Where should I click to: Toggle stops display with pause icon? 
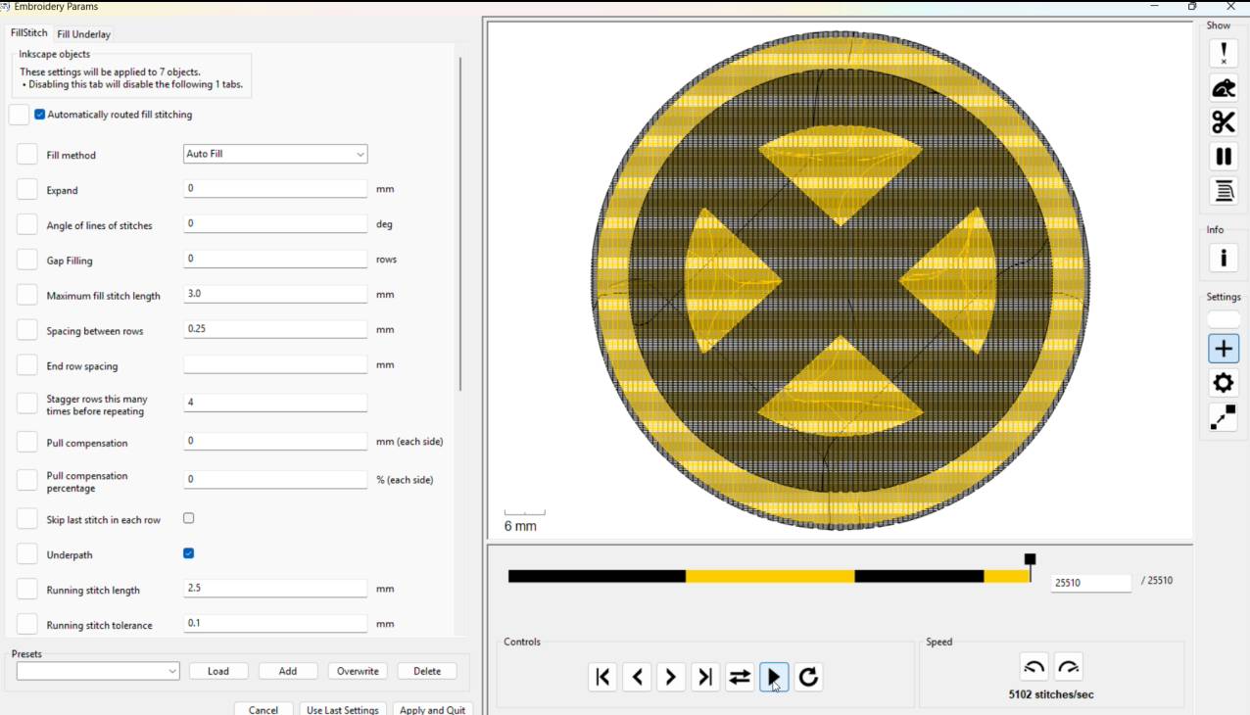[x=1223, y=156]
